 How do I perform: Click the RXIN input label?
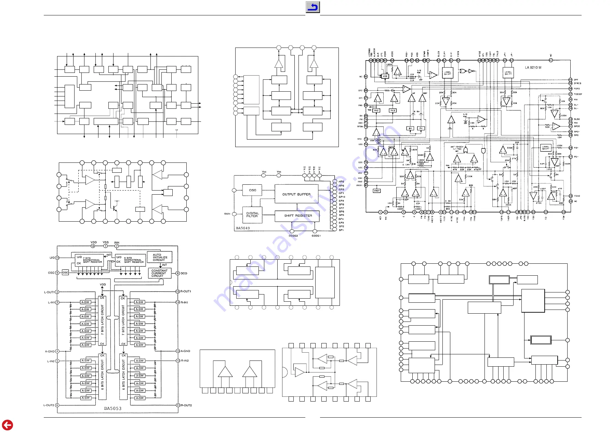tap(227, 214)
